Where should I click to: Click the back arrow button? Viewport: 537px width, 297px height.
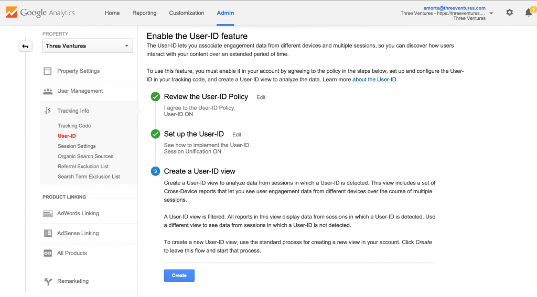(25, 46)
